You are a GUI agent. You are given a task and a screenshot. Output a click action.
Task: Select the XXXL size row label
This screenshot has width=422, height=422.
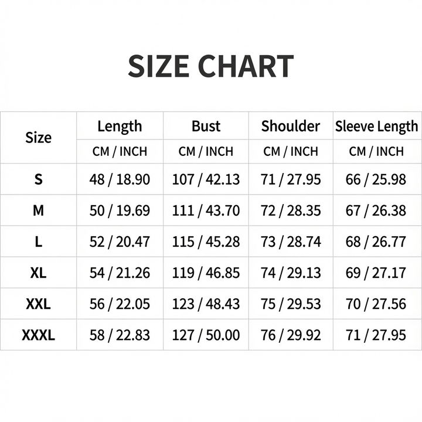pyautogui.click(x=38, y=335)
